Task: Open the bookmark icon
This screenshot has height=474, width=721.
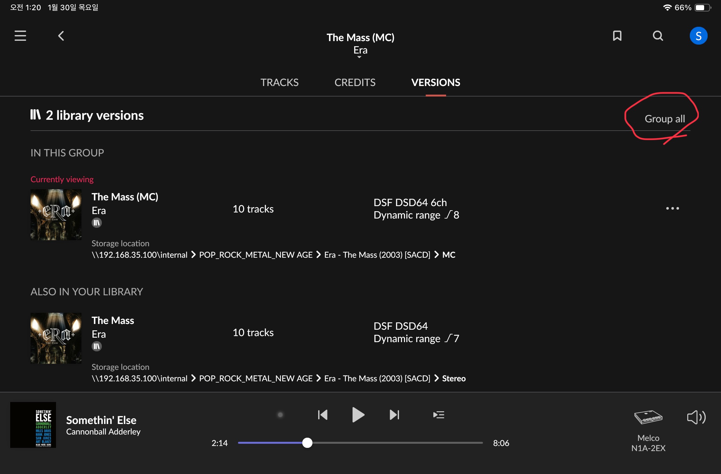Action: (x=617, y=36)
